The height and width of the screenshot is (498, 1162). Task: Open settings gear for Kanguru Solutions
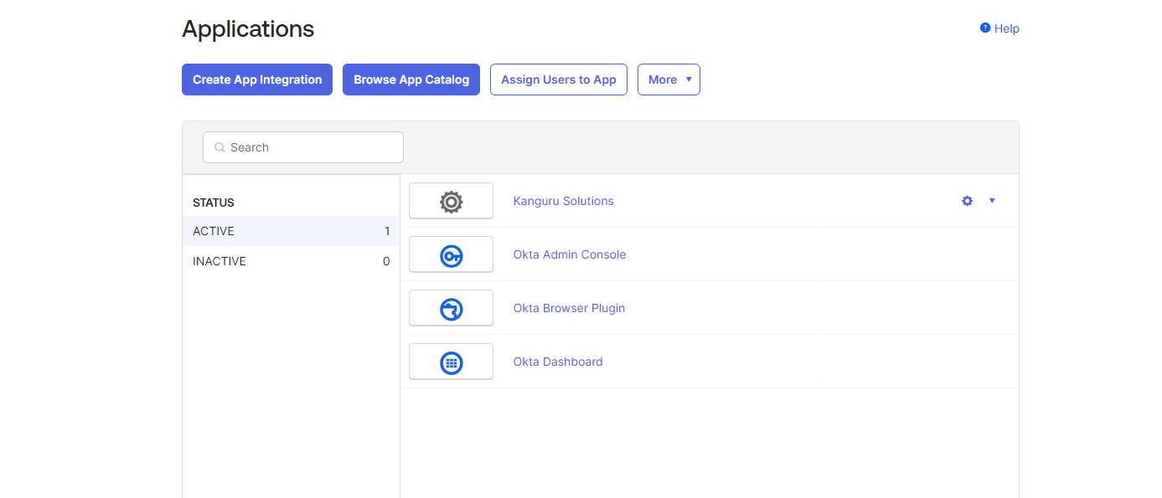tap(967, 201)
